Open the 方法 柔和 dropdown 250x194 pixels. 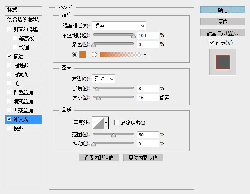104,79
